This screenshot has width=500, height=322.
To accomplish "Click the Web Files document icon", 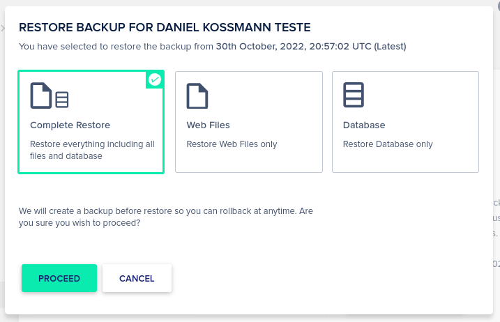I will pyautogui.click(x=197, y=95).
